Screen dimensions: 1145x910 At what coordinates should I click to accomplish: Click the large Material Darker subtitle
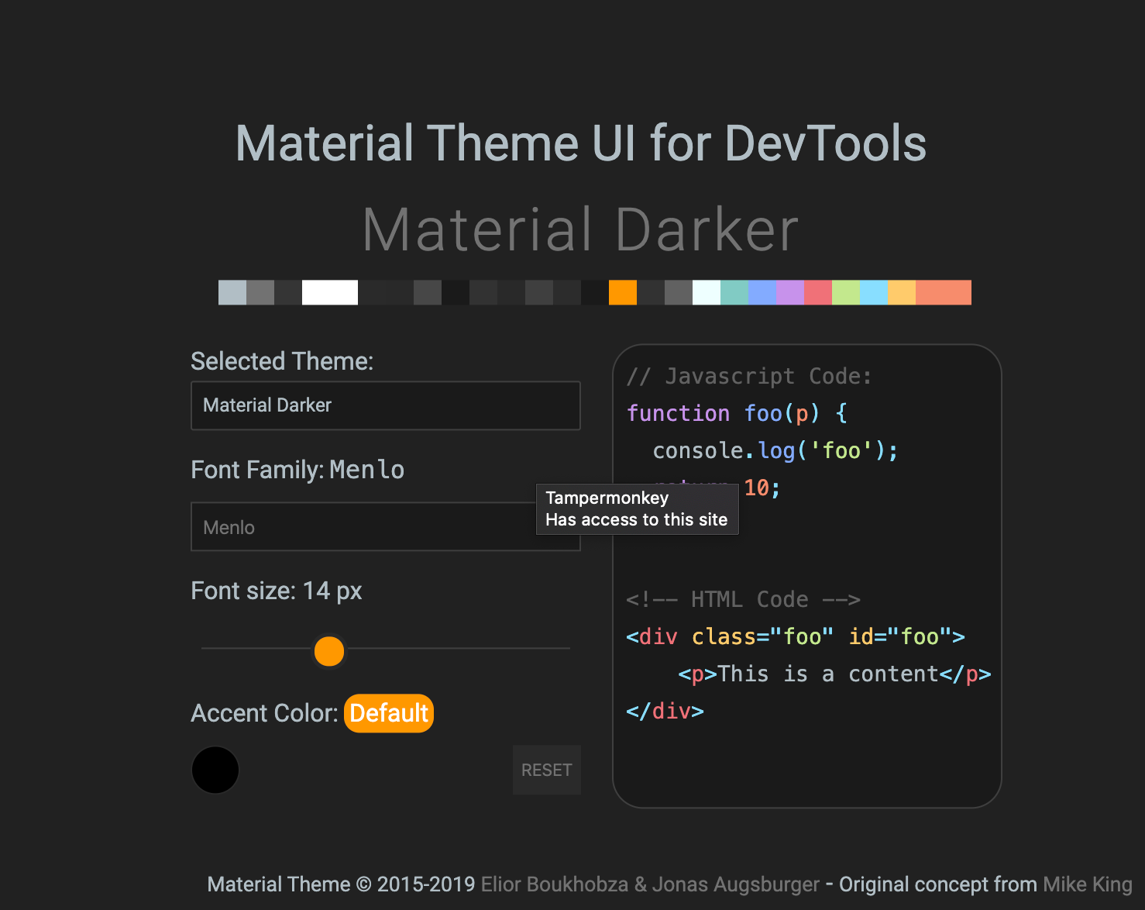pyautogui.click(x=581, y=229)
